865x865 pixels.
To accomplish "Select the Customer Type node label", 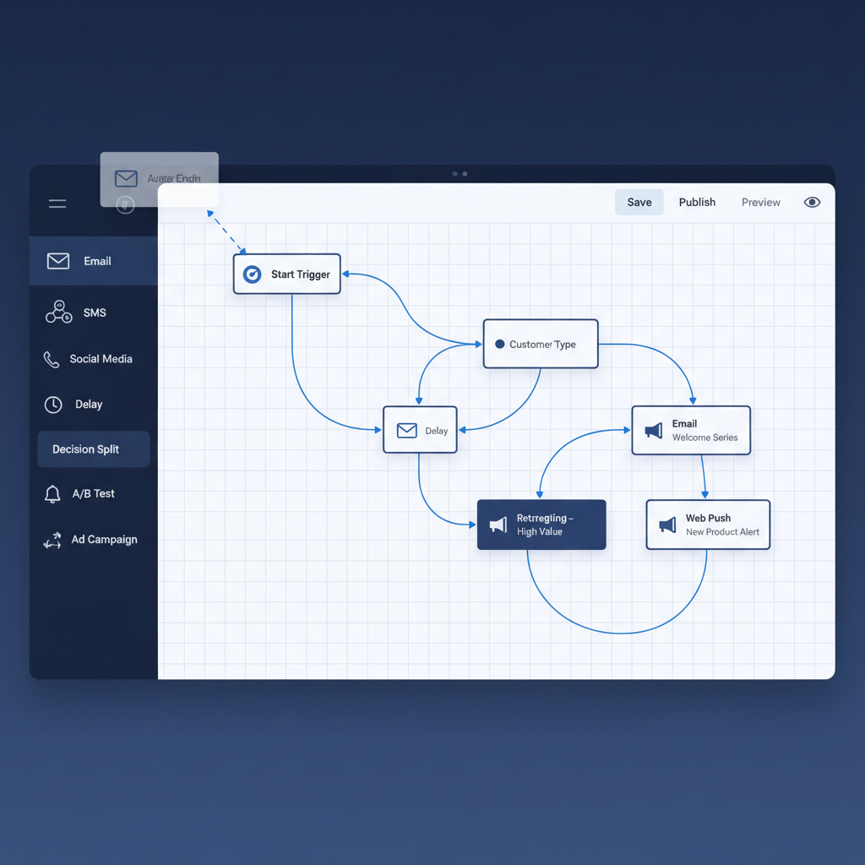I will coord(542,345).
